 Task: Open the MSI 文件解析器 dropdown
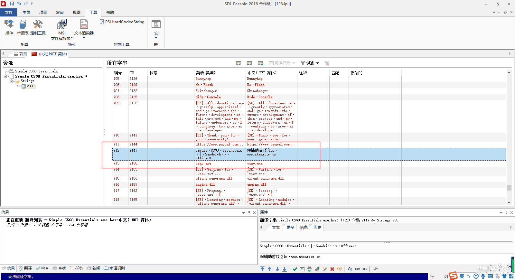62,30
